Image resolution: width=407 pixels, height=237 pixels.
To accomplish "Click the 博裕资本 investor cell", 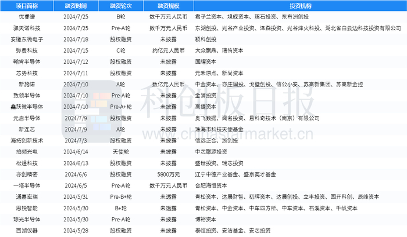I will tap(206, 220).
